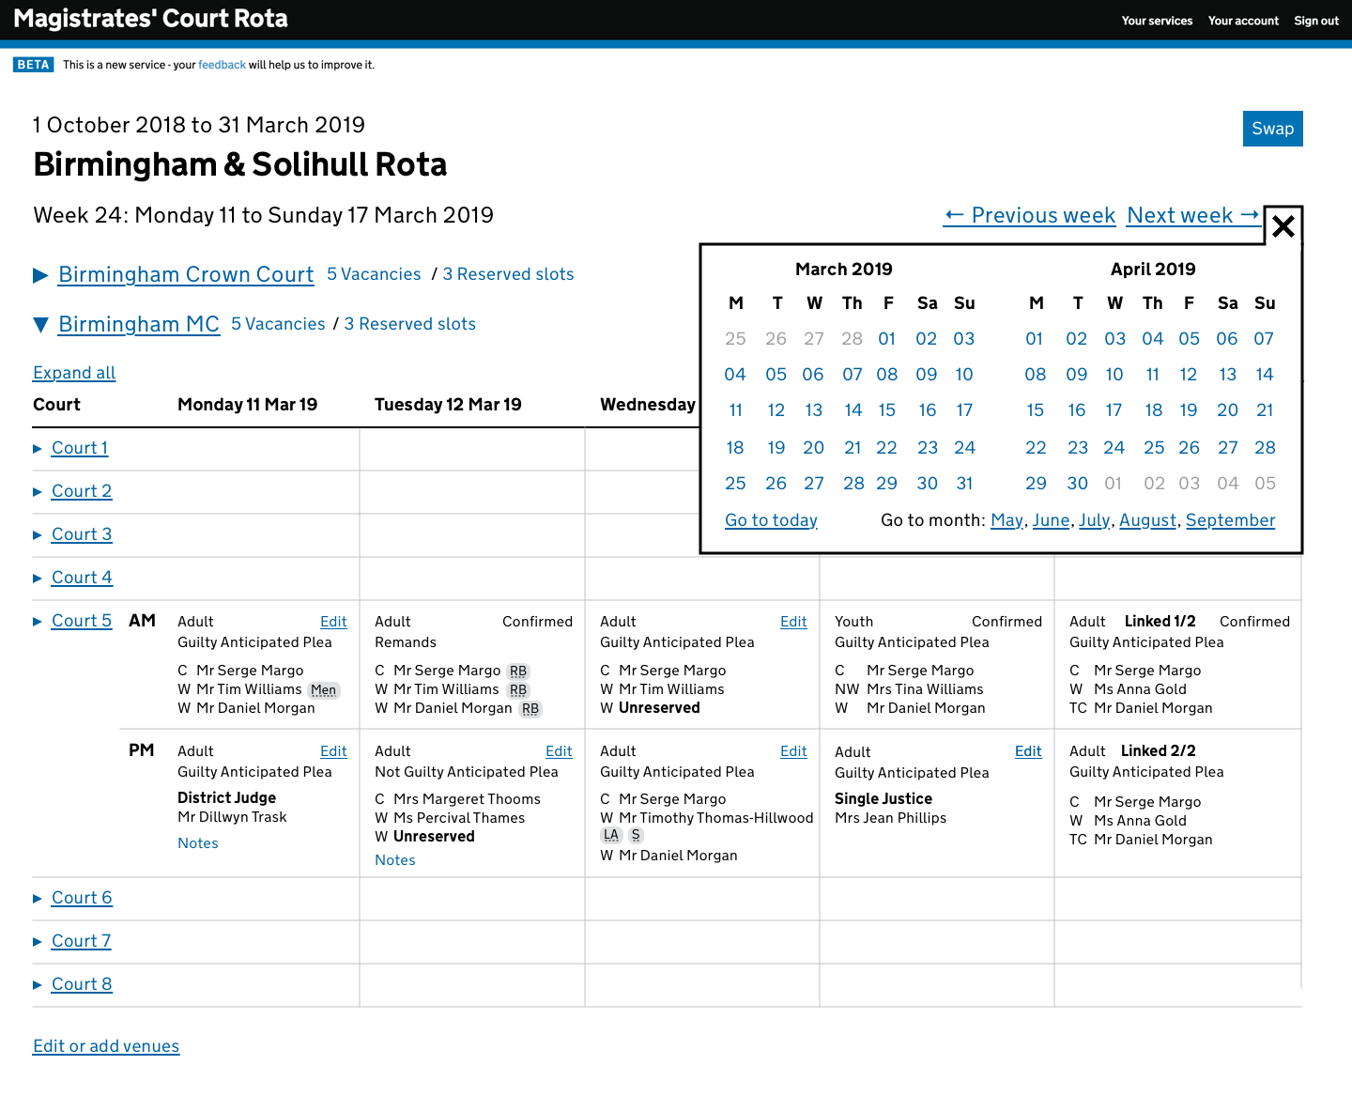Open the feedback link
Screen dimensions: 1352x1096
pyautogui.click(x=222, y=64)
